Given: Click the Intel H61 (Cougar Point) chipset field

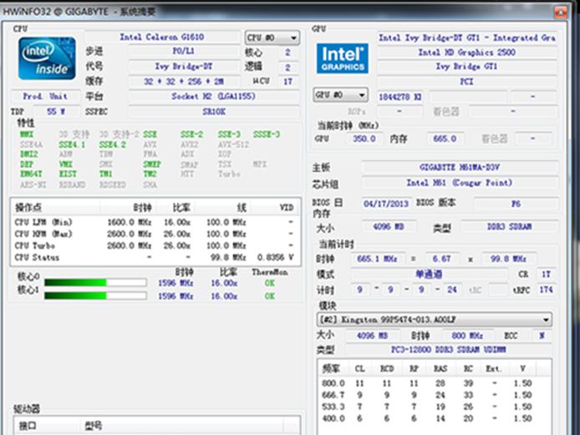Looking at the screenshot, I should [460, 183].
